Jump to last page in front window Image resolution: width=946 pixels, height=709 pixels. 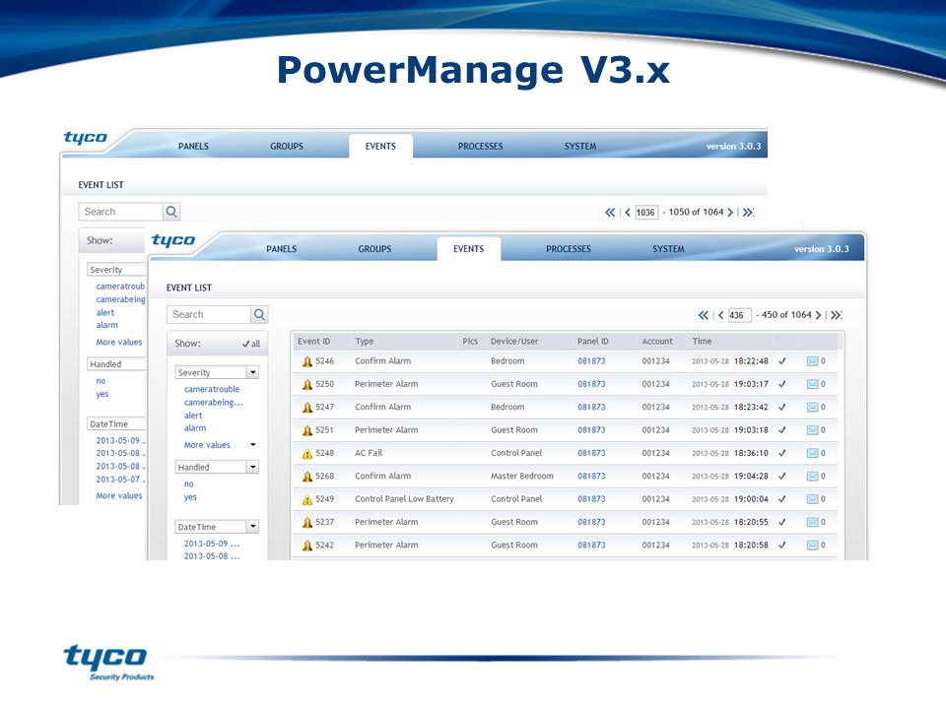[x=836, y=315]
